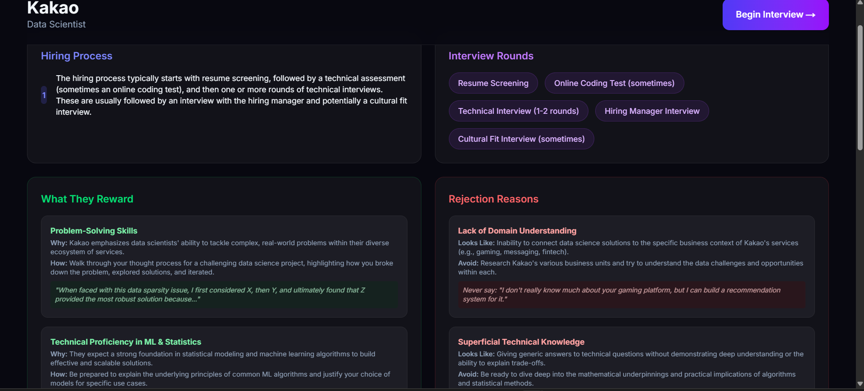Click the Hiring Process heading
Image resolution: width=864 pixels, height=391 pixels.
pos(77,56)
